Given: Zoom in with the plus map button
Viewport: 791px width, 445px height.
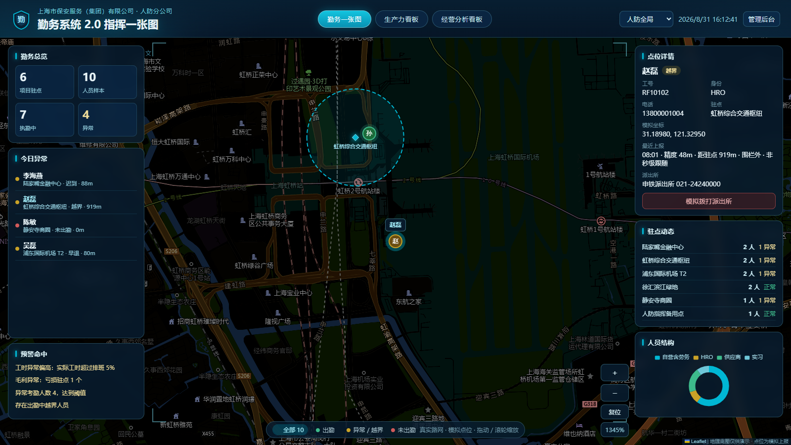Looking at the screenshot, I should click(615, 373).
